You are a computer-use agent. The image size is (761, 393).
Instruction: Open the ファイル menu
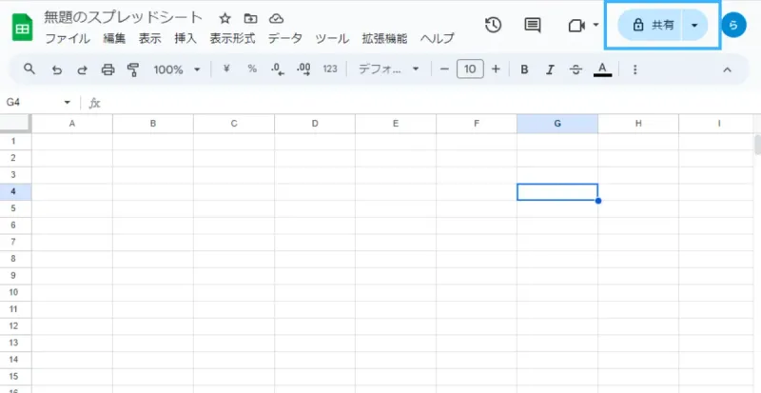[x=68, y=38]
